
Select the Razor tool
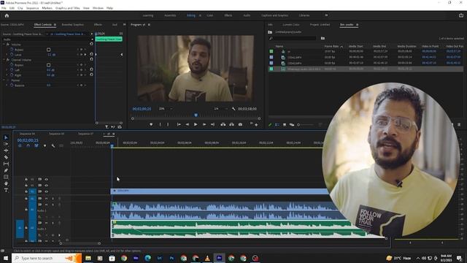[6, 157]
